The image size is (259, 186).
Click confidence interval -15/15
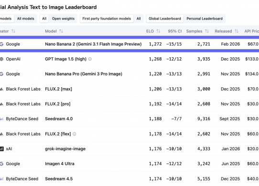pos(174,44)
